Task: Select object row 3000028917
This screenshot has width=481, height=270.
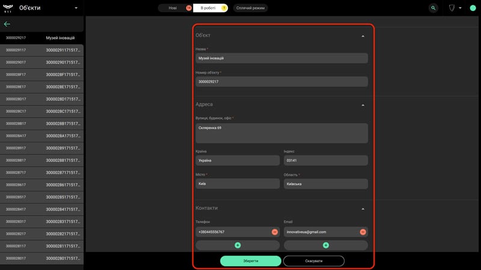Action: [x=41, y=148]
